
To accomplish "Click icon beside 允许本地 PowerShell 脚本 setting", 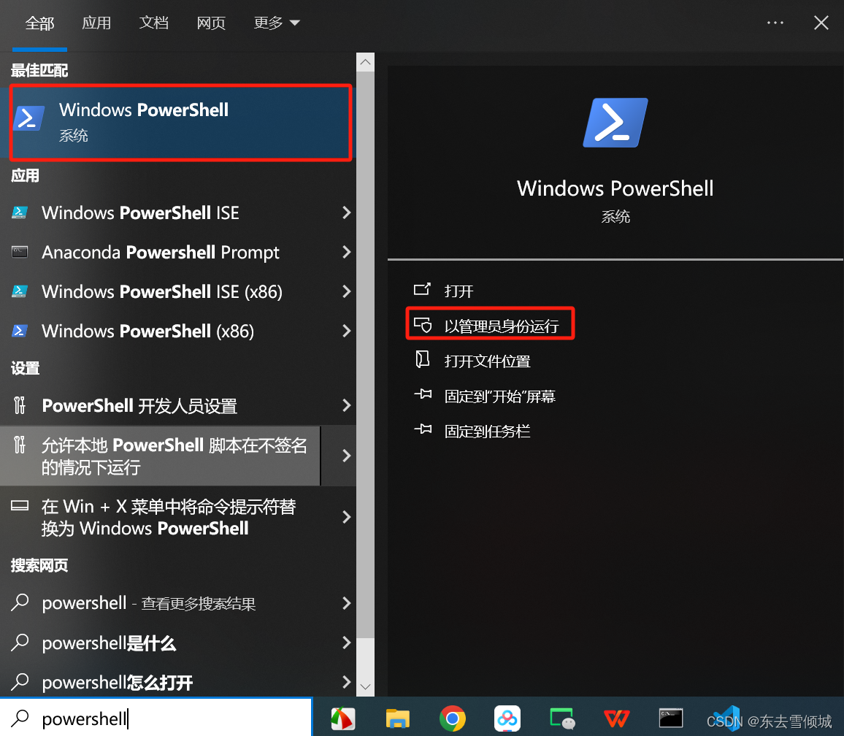I will [x=20, y=445].
